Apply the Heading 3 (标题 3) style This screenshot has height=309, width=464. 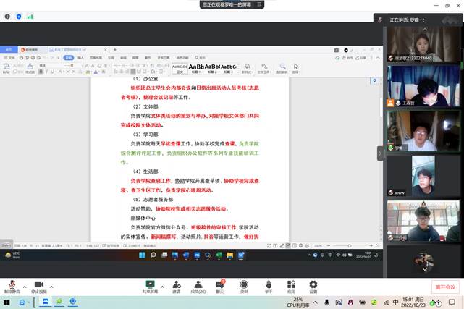coord(228,69)
